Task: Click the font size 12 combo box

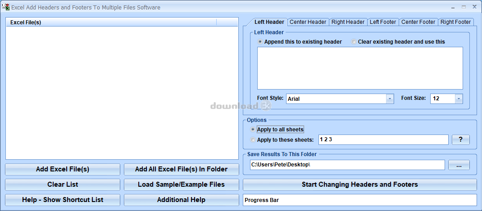Action: click(x=446, y=99)
